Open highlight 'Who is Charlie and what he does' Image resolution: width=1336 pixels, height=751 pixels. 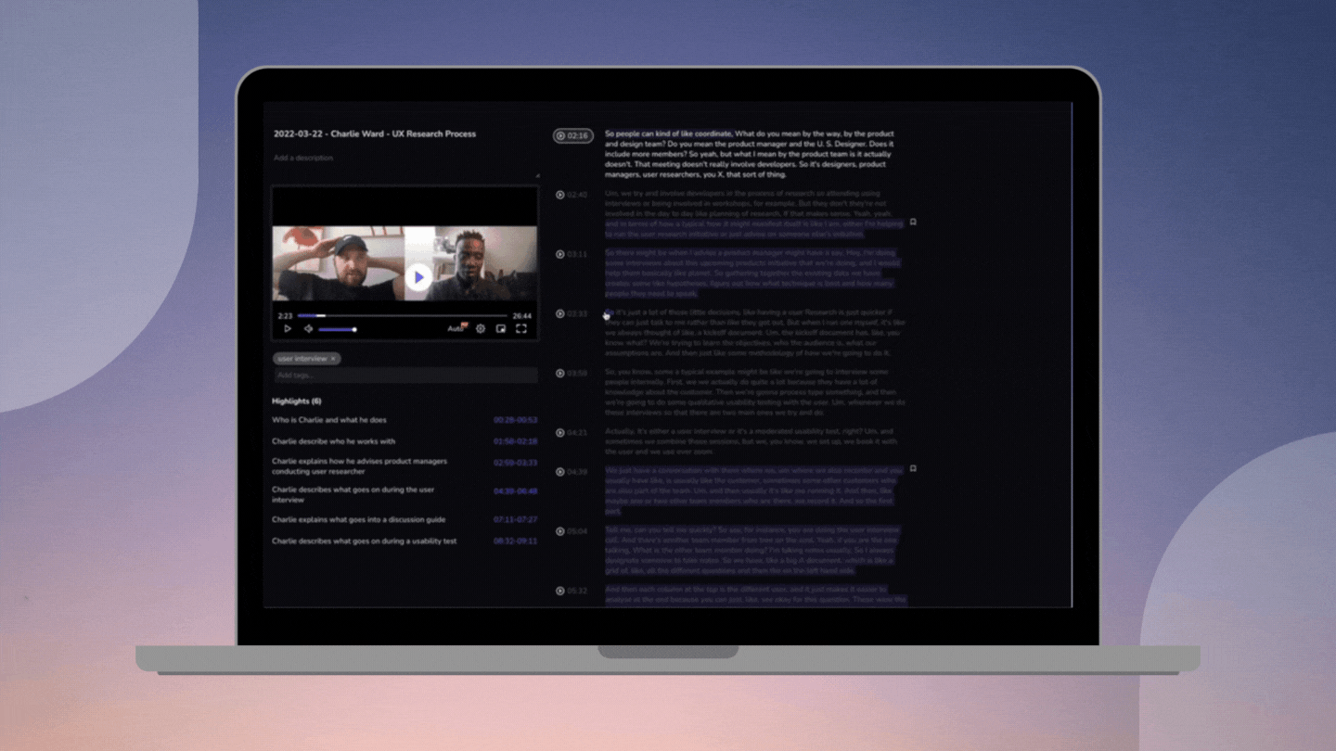pyautogui.click(x=329, y=420)
